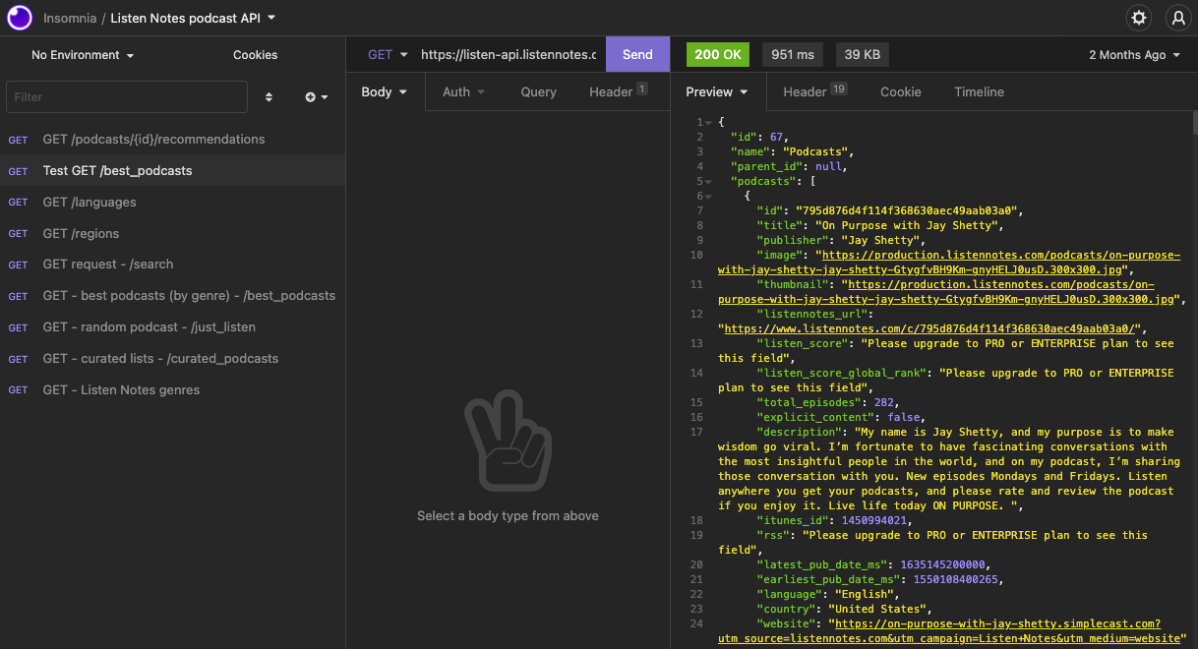This screenshot has width=1198, height=649.
Task: Open the Body type dropdown
Action: coord(384,91)
